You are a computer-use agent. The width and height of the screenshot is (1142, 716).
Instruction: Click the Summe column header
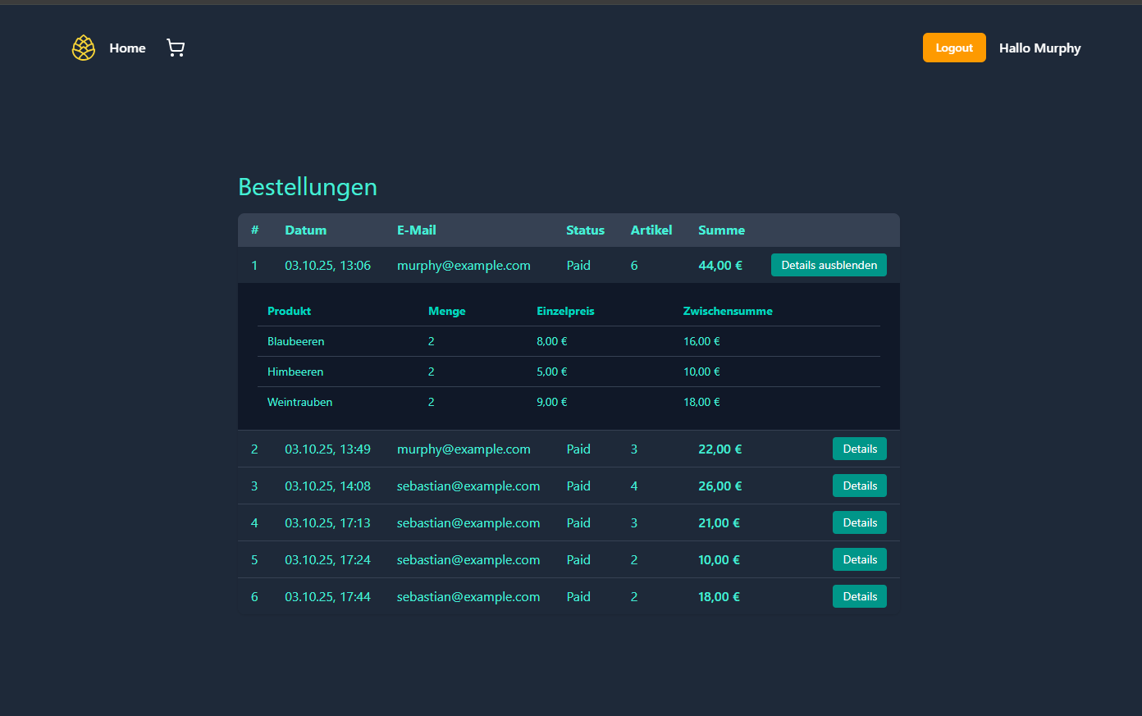point(721,230)
